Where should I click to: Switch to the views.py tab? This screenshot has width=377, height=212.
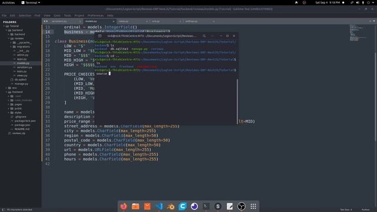click(x=132, y=21)
